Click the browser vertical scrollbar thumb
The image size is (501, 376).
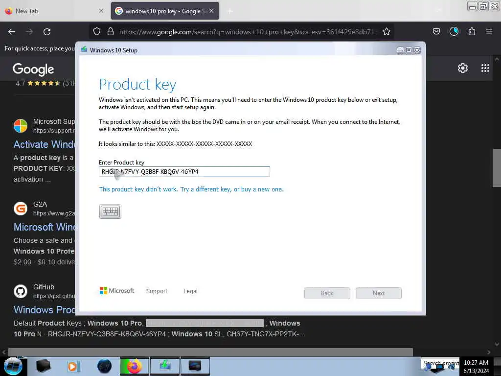click(x=497, y=168)
